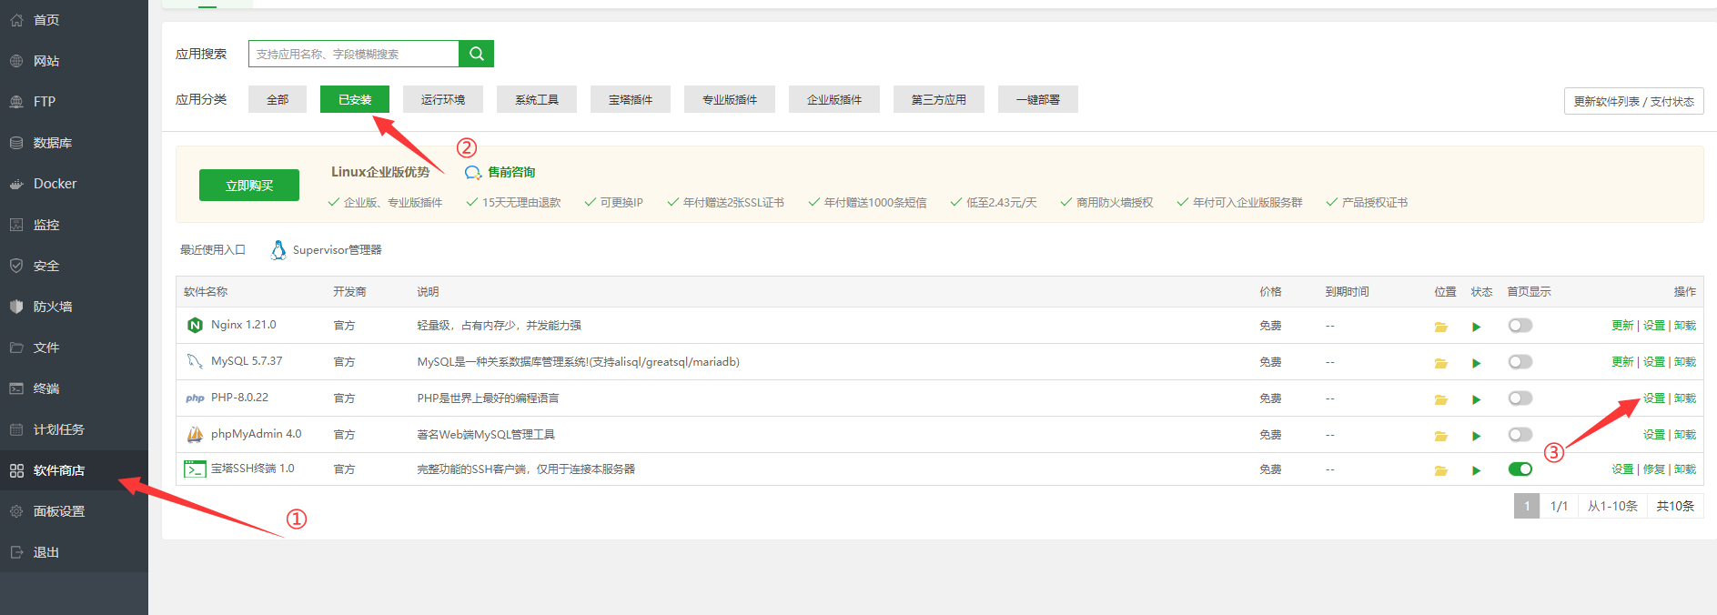This screenshot has height=615, width=1717.
Task: Click the globe icon beside 网站
Action: pos(16,61)
